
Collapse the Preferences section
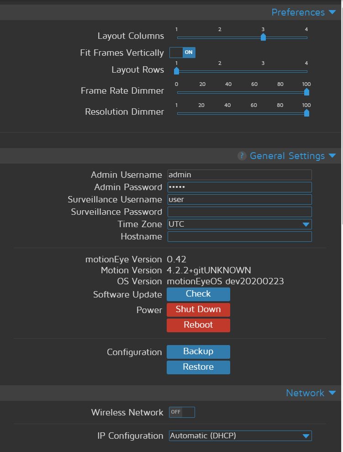coord(332,12)
